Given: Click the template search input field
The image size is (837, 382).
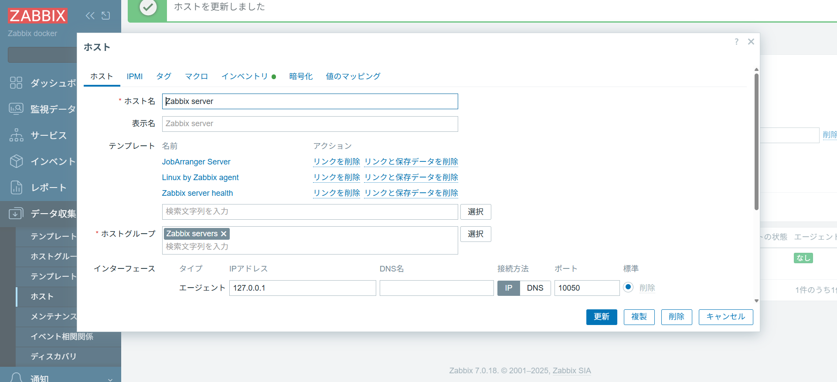Looking at the screenshot, I should [x=310, y=212].
